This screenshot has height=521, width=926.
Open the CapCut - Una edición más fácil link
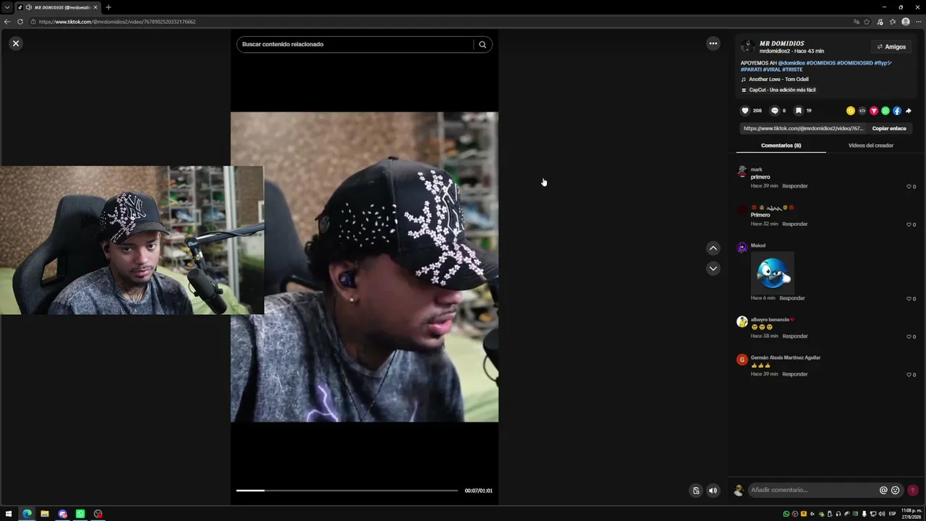pos(783,90)
